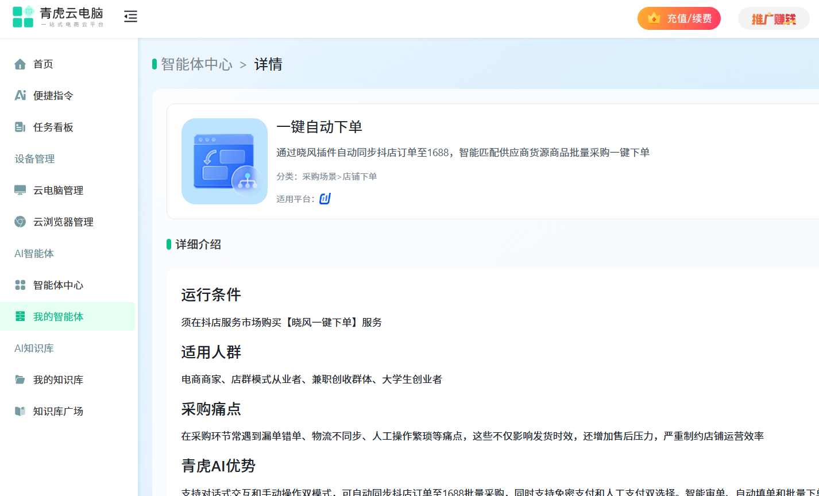Select 智能体中心 in the sidebar

pos(68,285)
